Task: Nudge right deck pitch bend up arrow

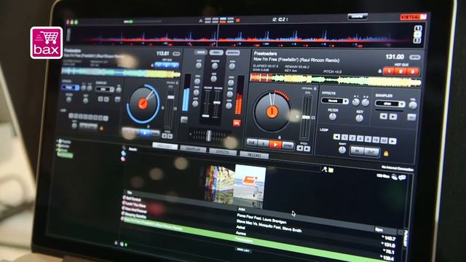Action: tap(307, 148)
